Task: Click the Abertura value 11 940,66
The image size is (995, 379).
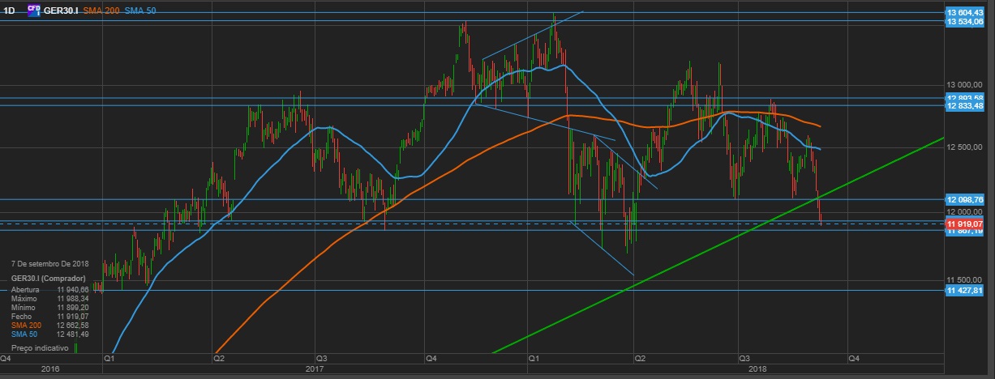Action: [72, 289]
